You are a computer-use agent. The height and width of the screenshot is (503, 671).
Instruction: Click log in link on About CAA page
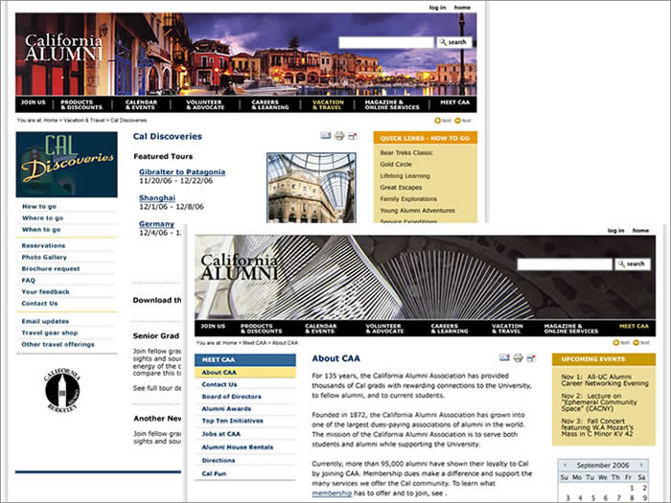[x=615, y=231]
